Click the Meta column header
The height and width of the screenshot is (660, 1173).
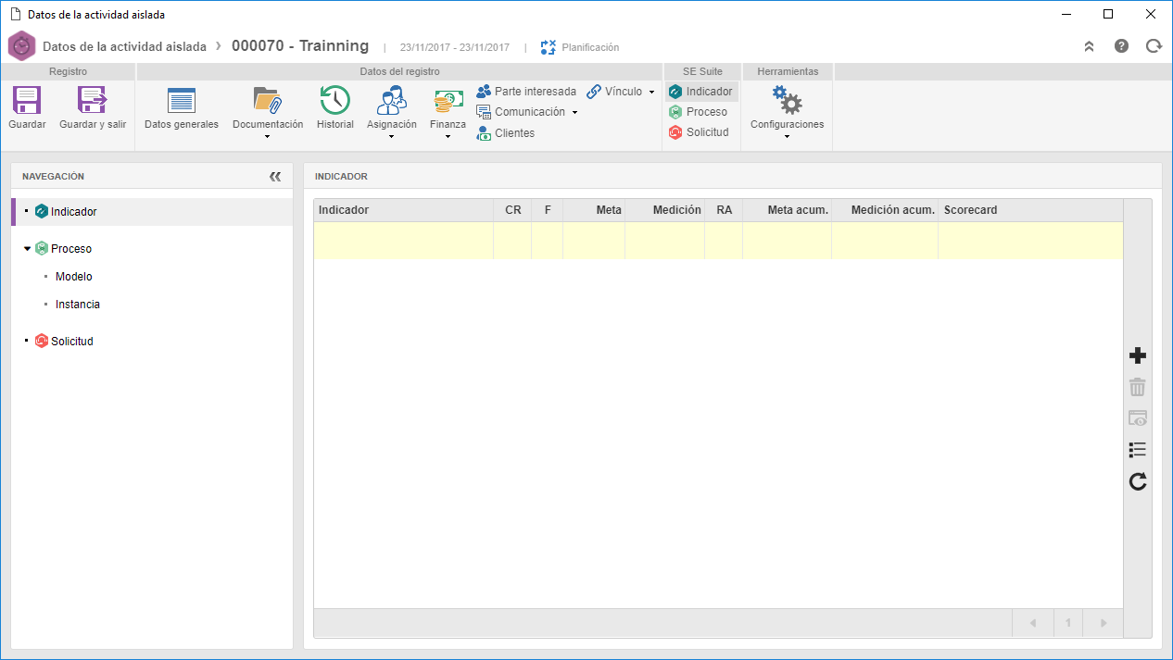point(594,210)
